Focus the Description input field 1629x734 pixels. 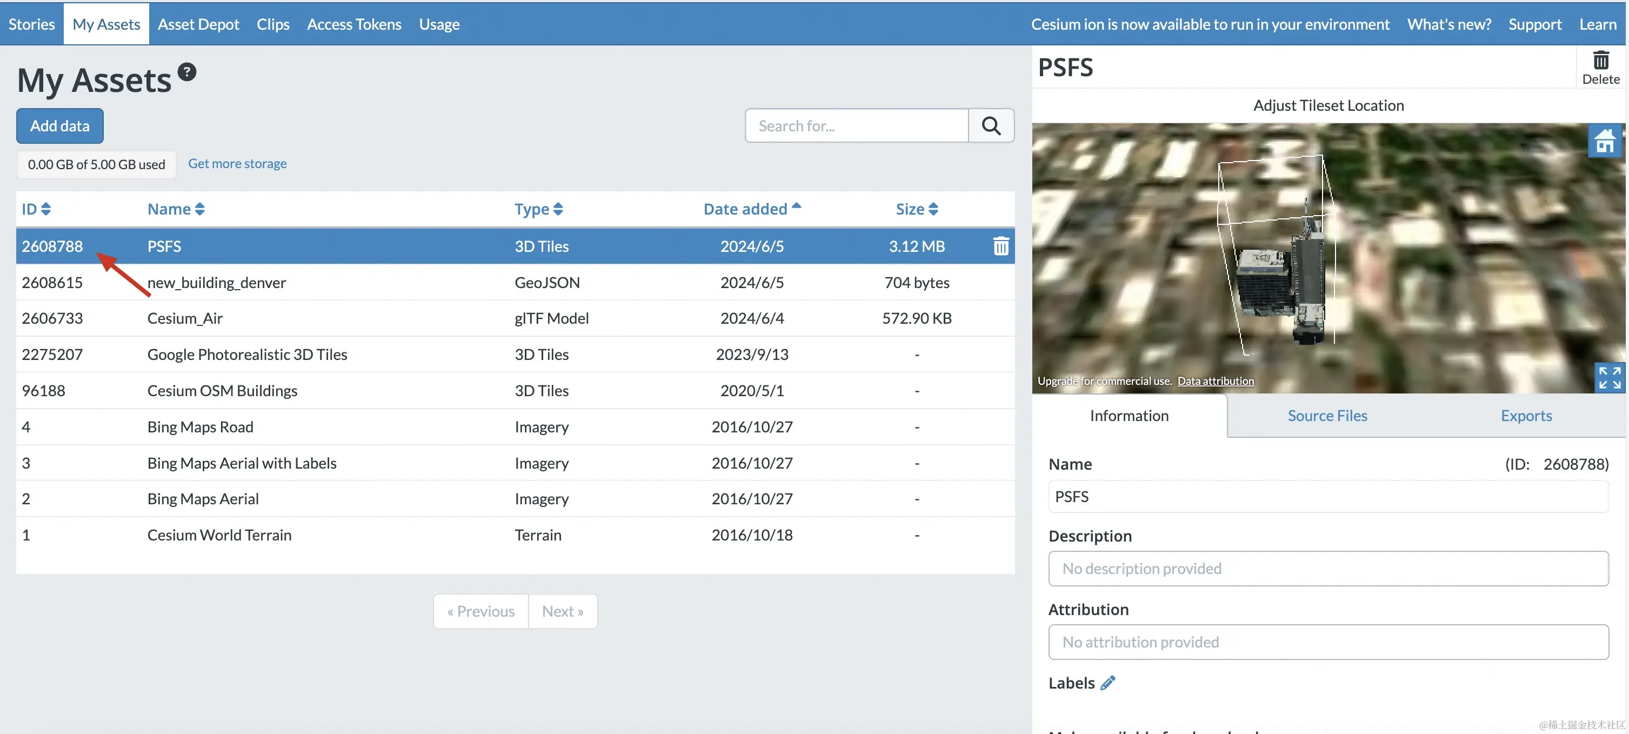coord(1328,569)
